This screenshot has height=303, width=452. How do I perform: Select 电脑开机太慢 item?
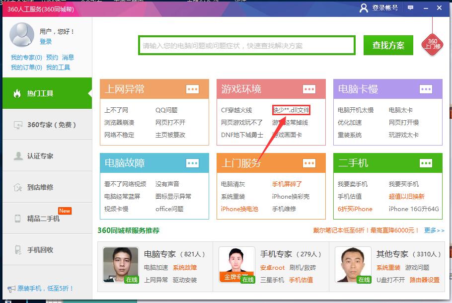tap(356, 110)
